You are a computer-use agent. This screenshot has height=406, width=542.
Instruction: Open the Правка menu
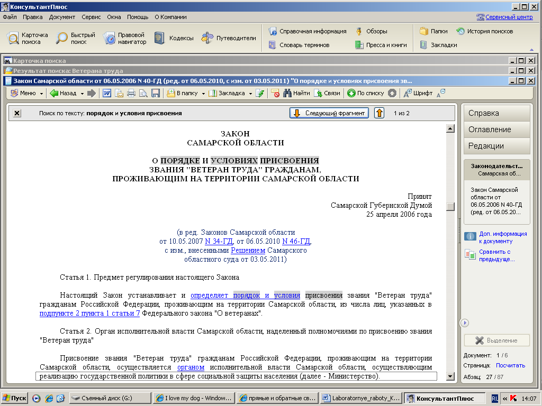(x=32, y=17)
